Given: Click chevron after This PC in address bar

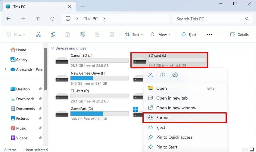Looking at the screenshot, I should pos(104,19).
